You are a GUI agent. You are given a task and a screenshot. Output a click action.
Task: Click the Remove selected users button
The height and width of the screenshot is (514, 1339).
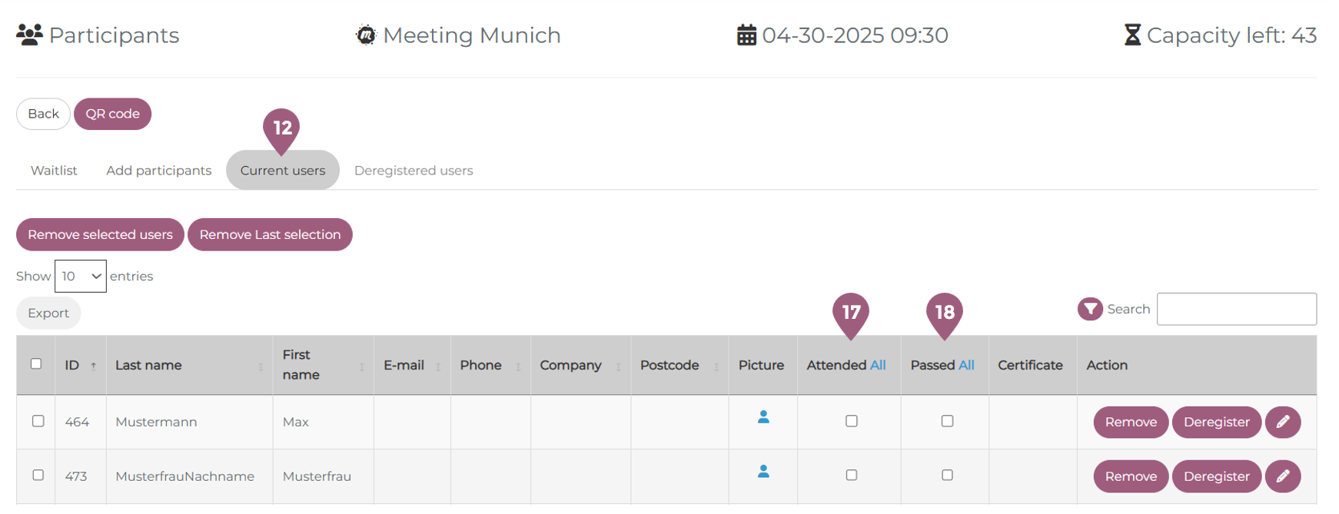100,235
